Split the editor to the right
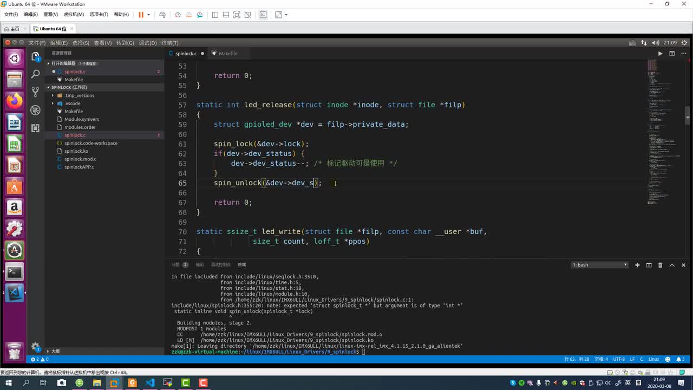 coord(672,54)
